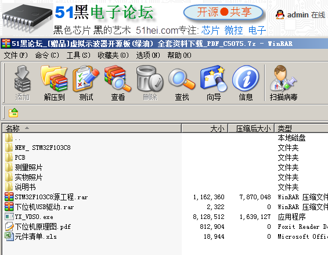Sort by 类型 column header
The width and height of the screenshot is (328, 255).
point(301,128)
